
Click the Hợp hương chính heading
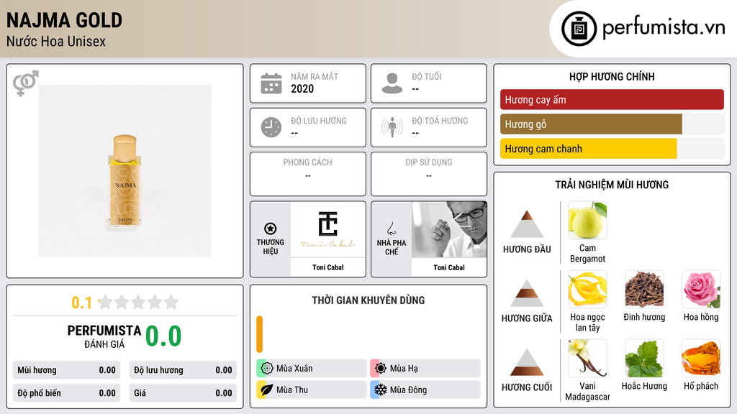pos(612,76)
